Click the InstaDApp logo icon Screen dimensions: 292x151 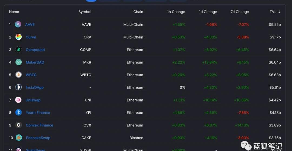pyautogui.click(x=19, y=87)
